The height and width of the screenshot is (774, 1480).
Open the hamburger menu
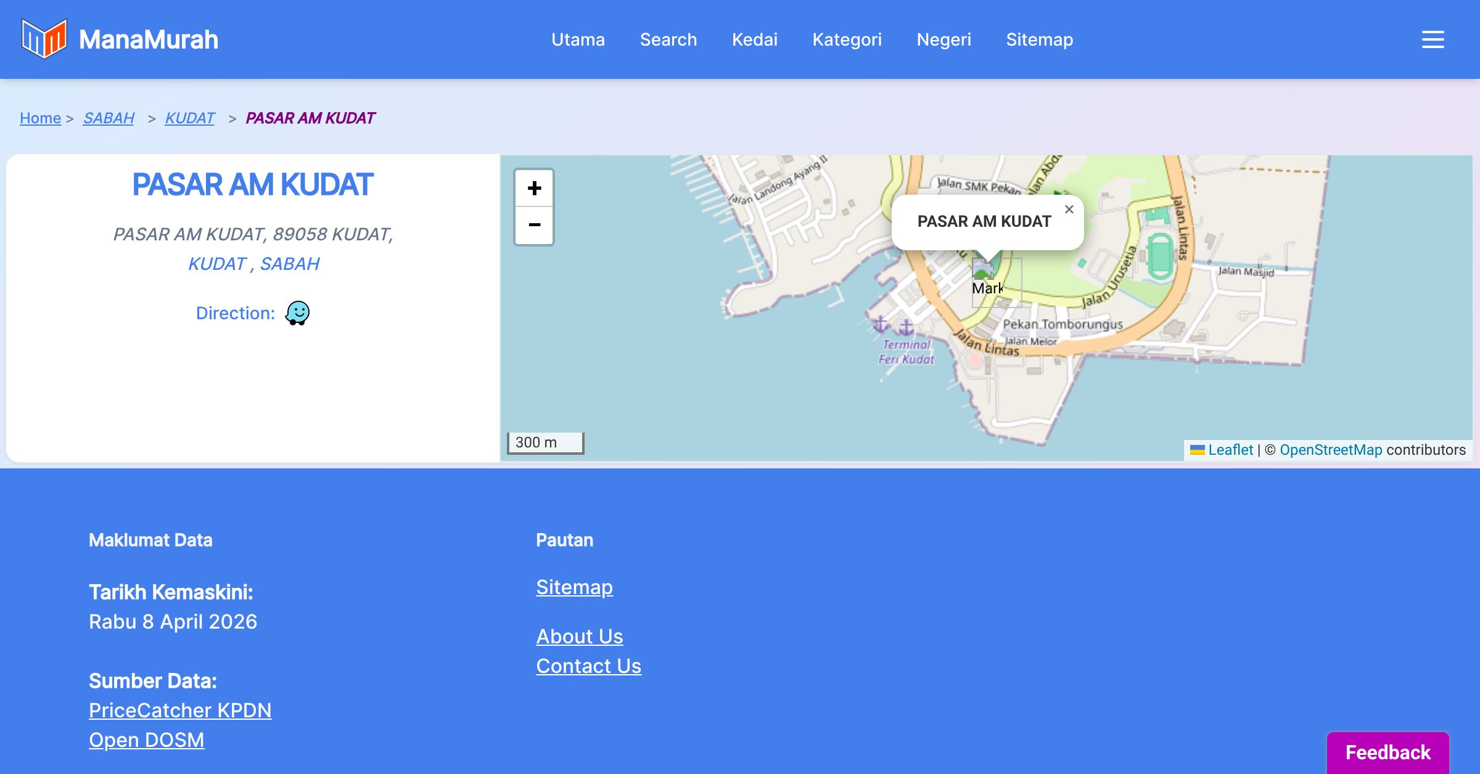[x=1433, y=39]
